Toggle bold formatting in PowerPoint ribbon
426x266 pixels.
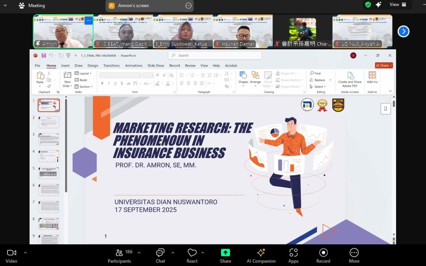pos(102,84)
